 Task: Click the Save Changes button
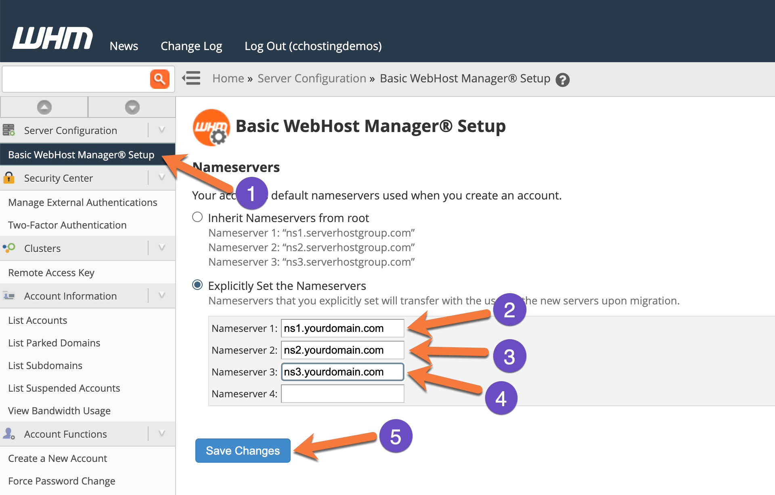(x=243, y=451)
